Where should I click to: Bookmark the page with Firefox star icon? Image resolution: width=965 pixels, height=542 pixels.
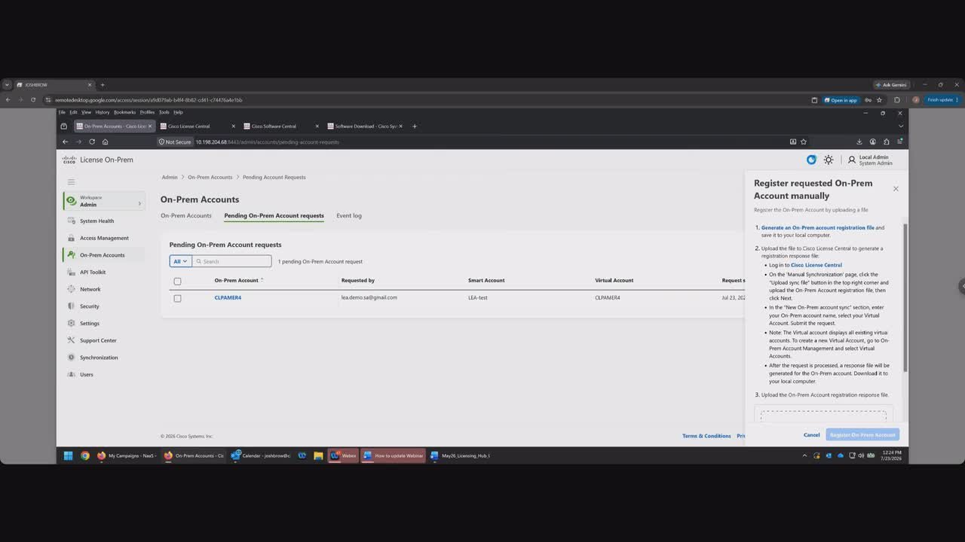tap(804, 142)
